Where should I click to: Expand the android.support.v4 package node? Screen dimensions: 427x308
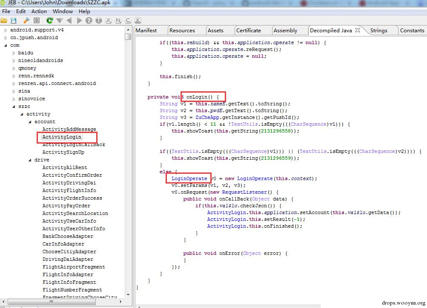tap(6, 30)
